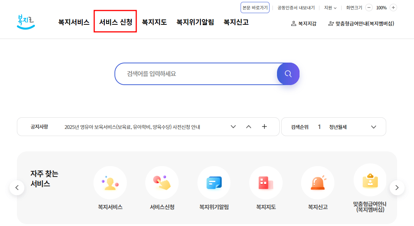Switch to the 서비스 신청 menu

click(x=115, y=22)
